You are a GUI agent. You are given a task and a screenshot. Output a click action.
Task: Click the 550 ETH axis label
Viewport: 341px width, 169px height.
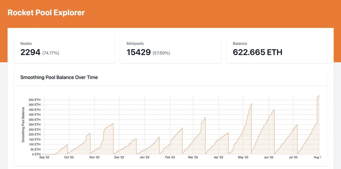tap(34, 100)
